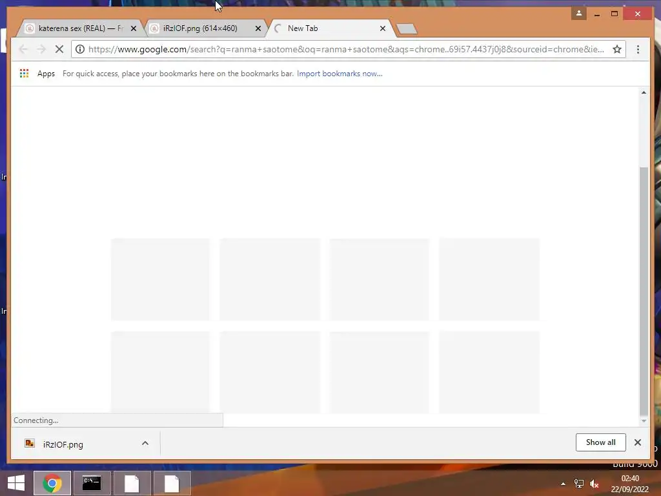The width and height of the screenshot is (661, 496).
Task: Maximize the Chrome window
Action: point(615,14)
